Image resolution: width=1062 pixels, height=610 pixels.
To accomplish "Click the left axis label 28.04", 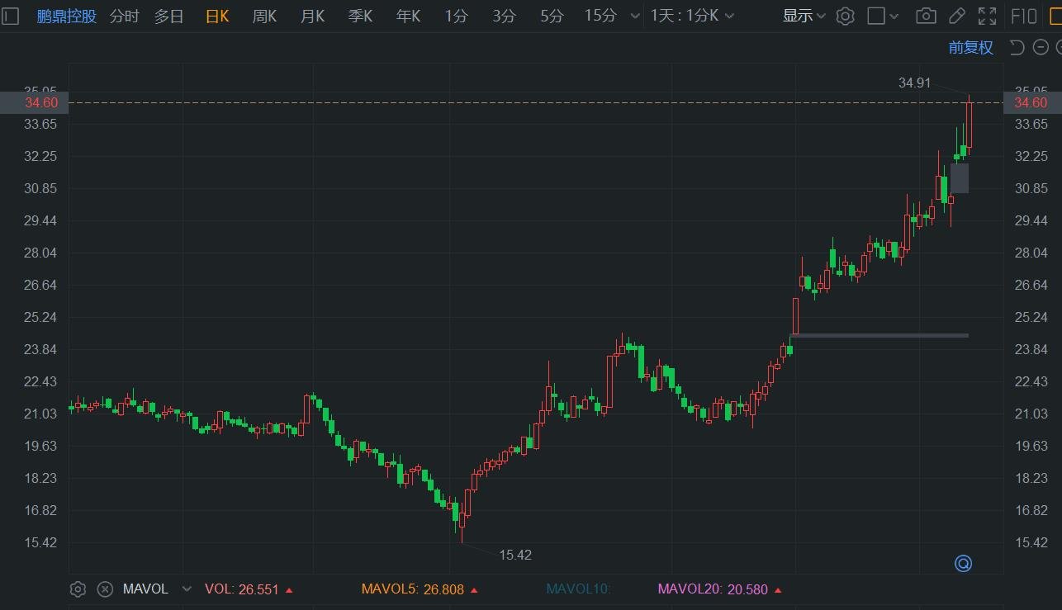I will coord(40,253).
